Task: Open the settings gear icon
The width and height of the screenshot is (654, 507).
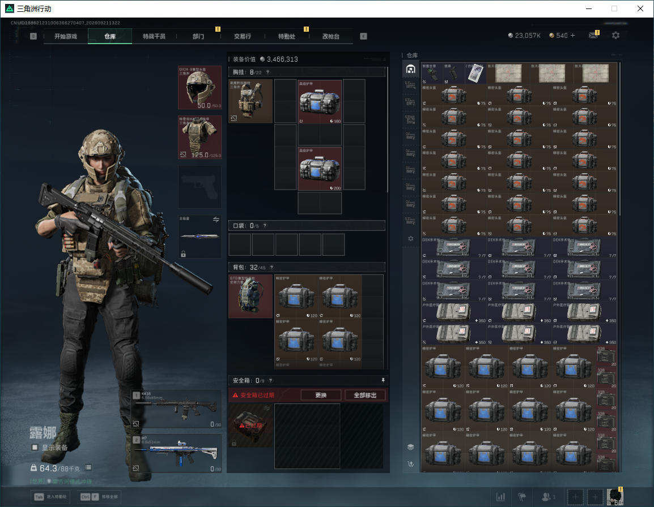Action: 615,36
